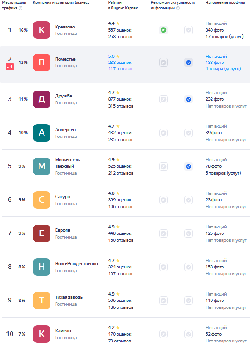This screenshot has width=250, height=347.
Task: Click the Сатурн yellow C logo
Action: tap(42, 200)
